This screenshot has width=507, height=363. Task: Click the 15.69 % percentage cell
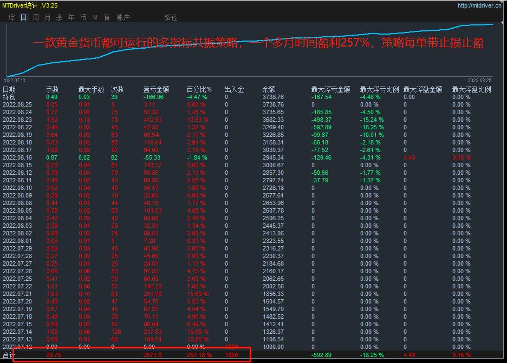coord(198,294)
